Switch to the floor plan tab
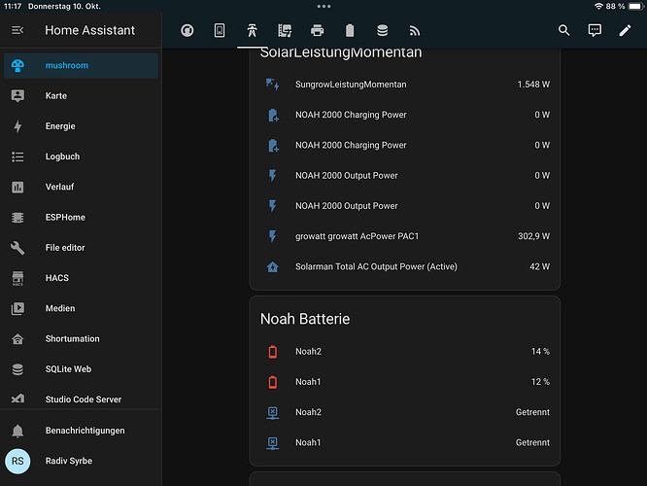 click(285, 30)
